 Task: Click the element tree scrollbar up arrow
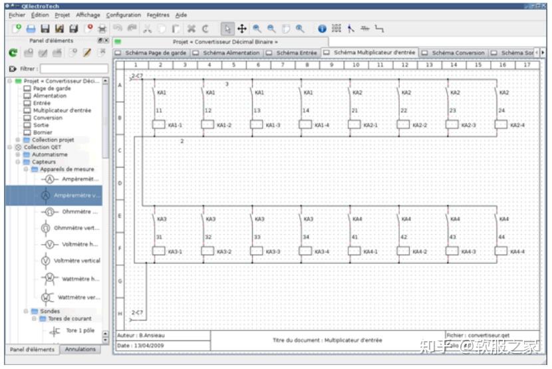tap(105, 81)
